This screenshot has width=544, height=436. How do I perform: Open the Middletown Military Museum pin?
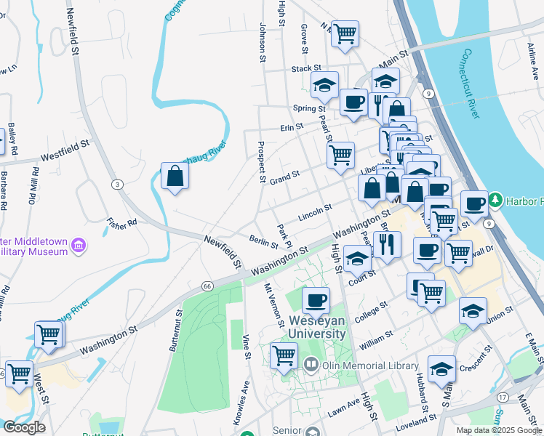[79, 246]
